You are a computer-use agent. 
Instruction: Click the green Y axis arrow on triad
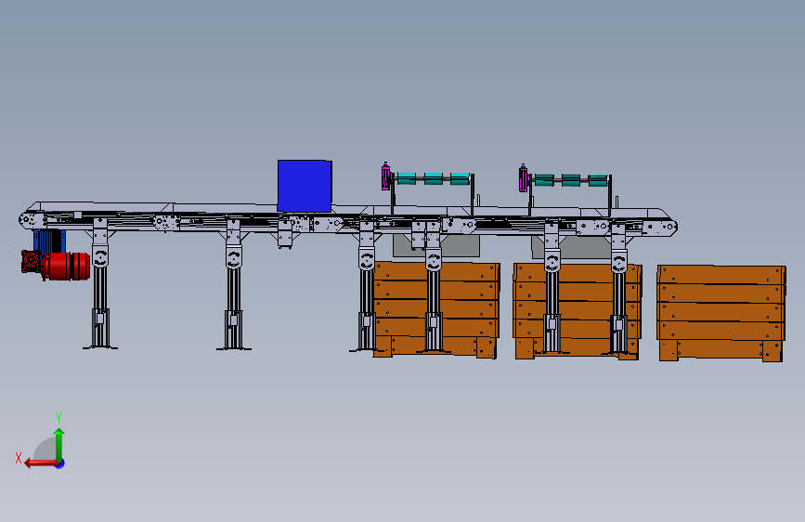[59, 446]
